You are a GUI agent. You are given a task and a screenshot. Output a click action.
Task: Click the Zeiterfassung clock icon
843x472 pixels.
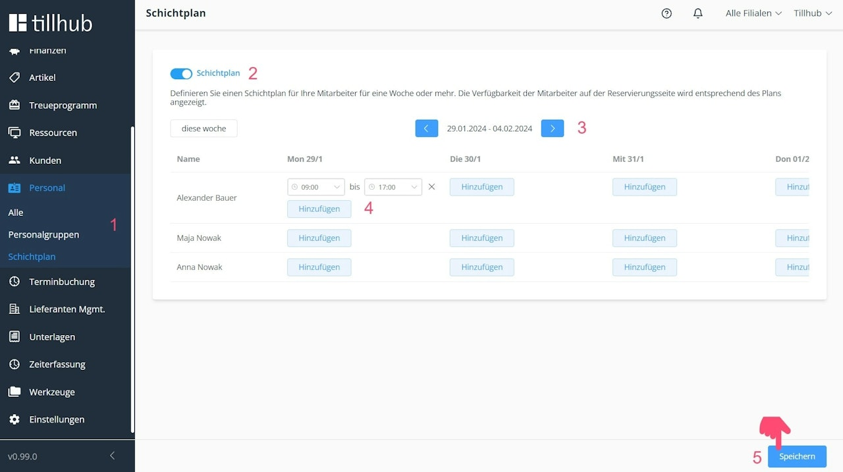[x=14, y=364]
